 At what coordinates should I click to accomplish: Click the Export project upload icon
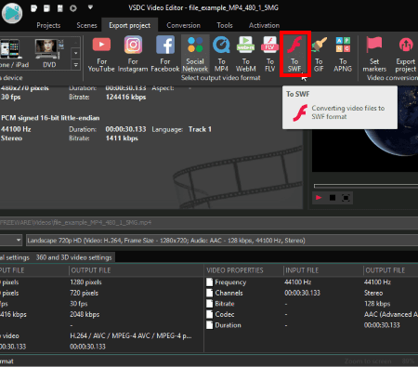pos(406,54)
